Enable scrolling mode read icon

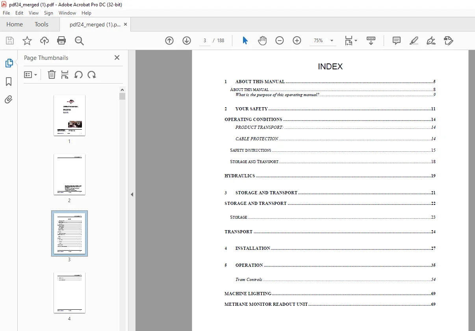tap(371, 41)
